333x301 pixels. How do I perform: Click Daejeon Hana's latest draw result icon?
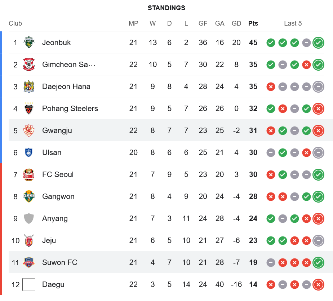click(x=318, y=87)
